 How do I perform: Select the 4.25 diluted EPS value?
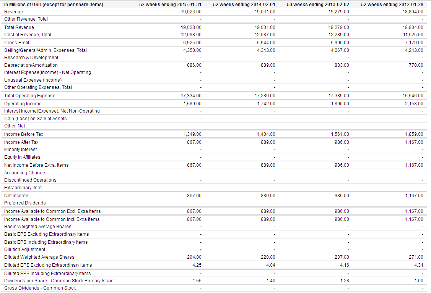point(197,265)
